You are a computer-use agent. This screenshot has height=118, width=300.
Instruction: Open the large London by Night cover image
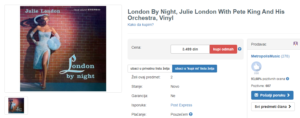pyautogui.click(x=63, y=49)
